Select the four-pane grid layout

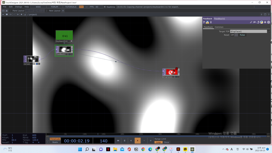click(x=43, y=11)
